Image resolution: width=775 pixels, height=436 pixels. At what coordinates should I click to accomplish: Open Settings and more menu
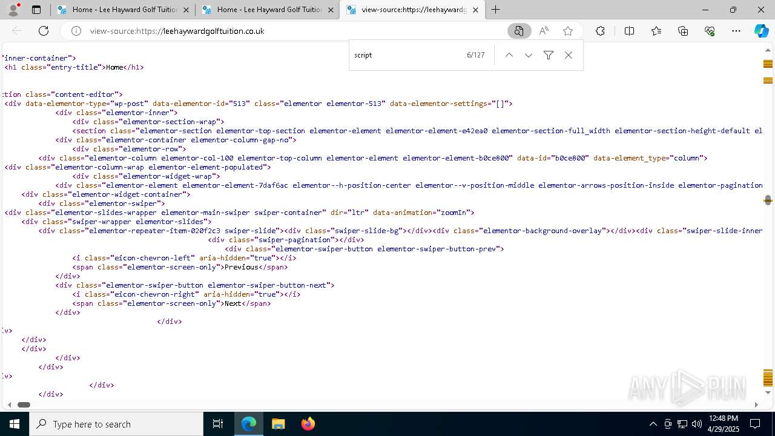[x=736, y=31]
